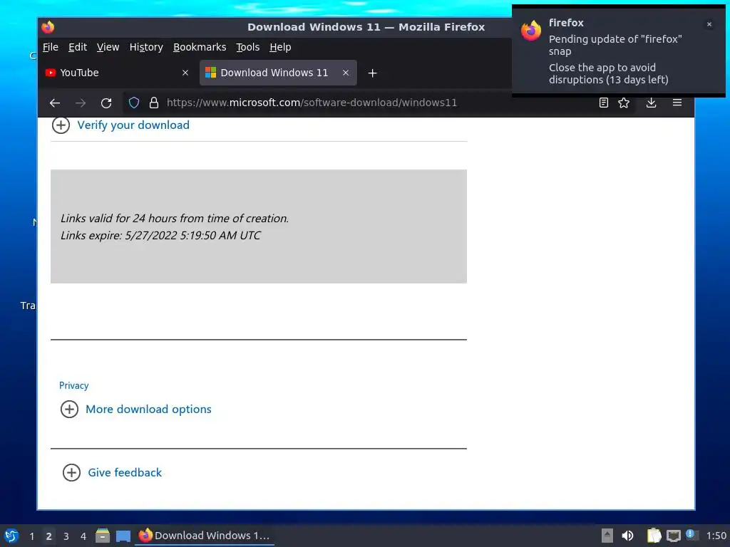Screen dimensions: 730x547
Task: Click the More download options link
Action: (148, 410)
